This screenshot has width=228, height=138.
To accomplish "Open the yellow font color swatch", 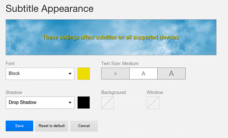I will [x=84, y=74].
